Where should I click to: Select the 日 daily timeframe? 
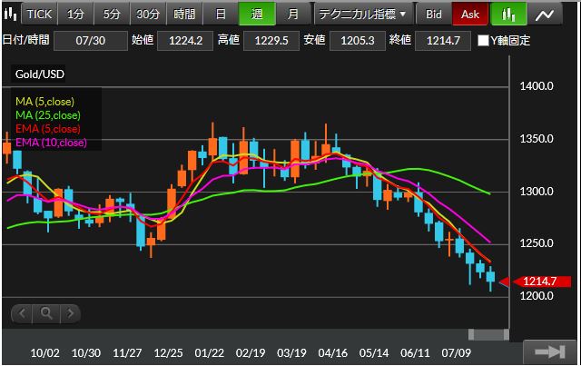pos(221,15)
